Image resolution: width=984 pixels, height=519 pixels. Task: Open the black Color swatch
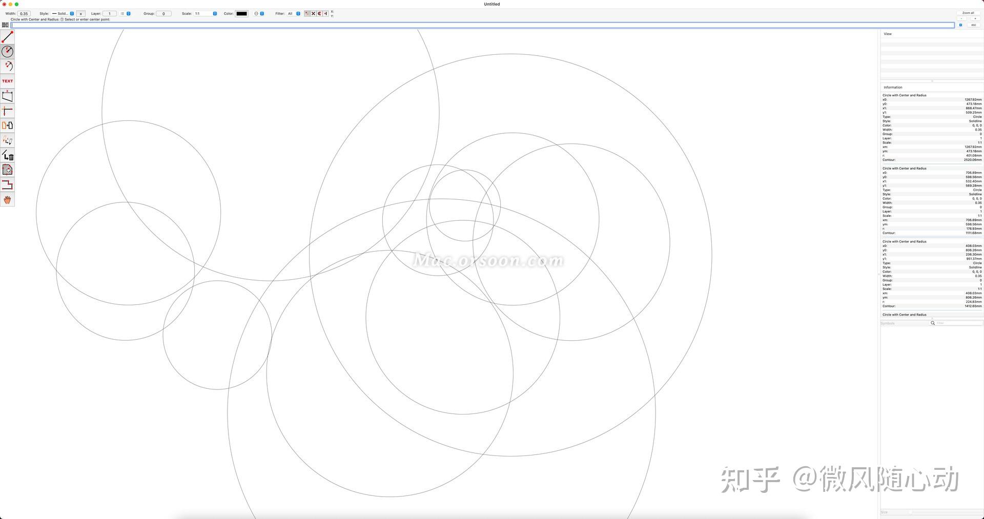pyautogui.click(x=241, y=14)
